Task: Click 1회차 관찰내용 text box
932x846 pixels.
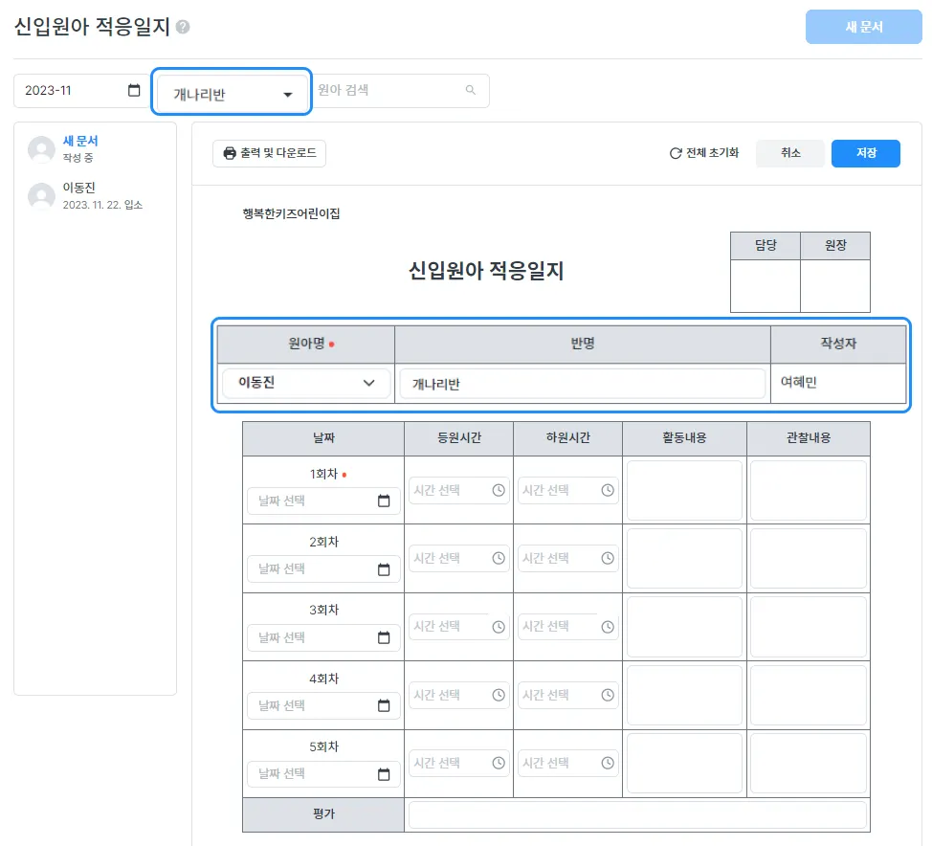Action: 809,491
